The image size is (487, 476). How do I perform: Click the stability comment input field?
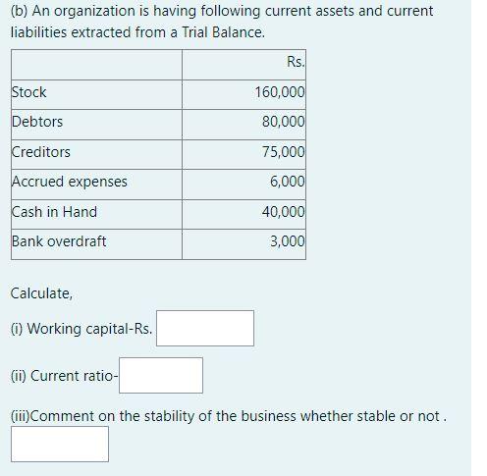click(60, 444)
